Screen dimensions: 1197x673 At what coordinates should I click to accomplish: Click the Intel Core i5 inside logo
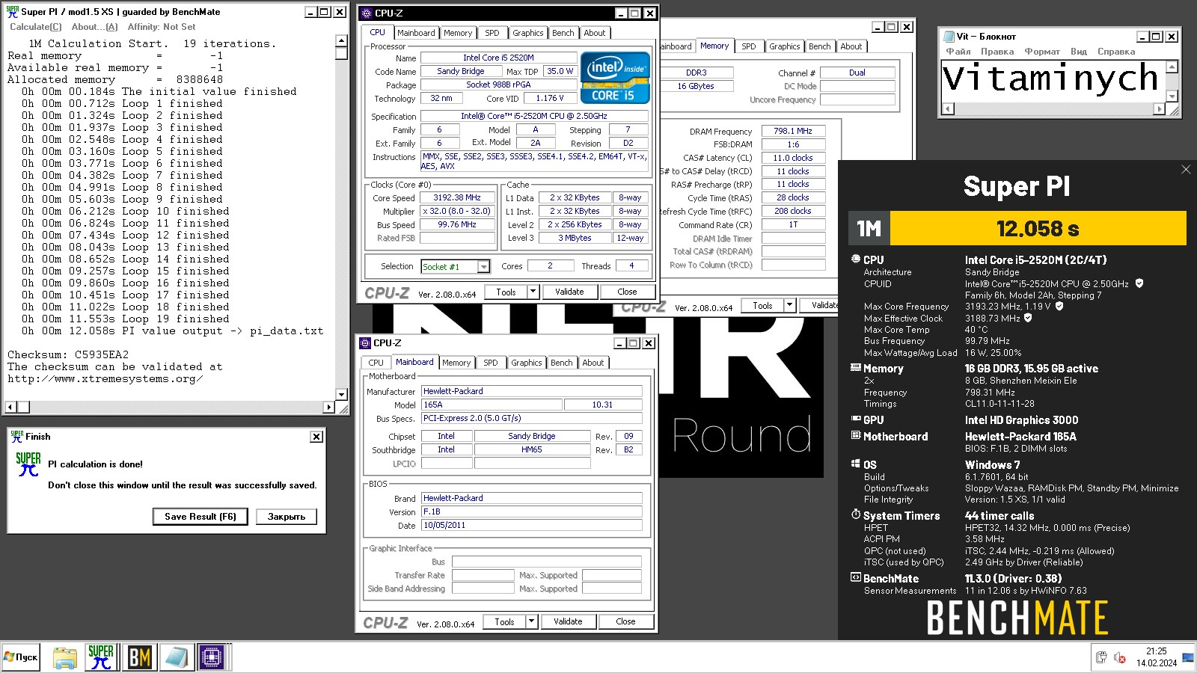point(615,78)
